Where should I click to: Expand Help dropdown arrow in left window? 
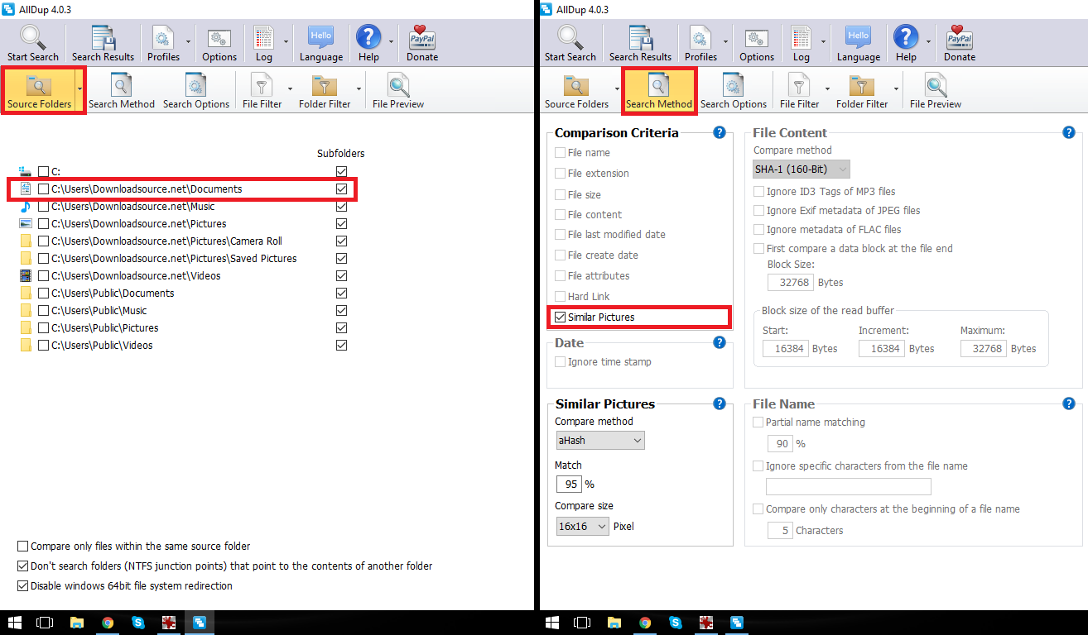(390, 41)
